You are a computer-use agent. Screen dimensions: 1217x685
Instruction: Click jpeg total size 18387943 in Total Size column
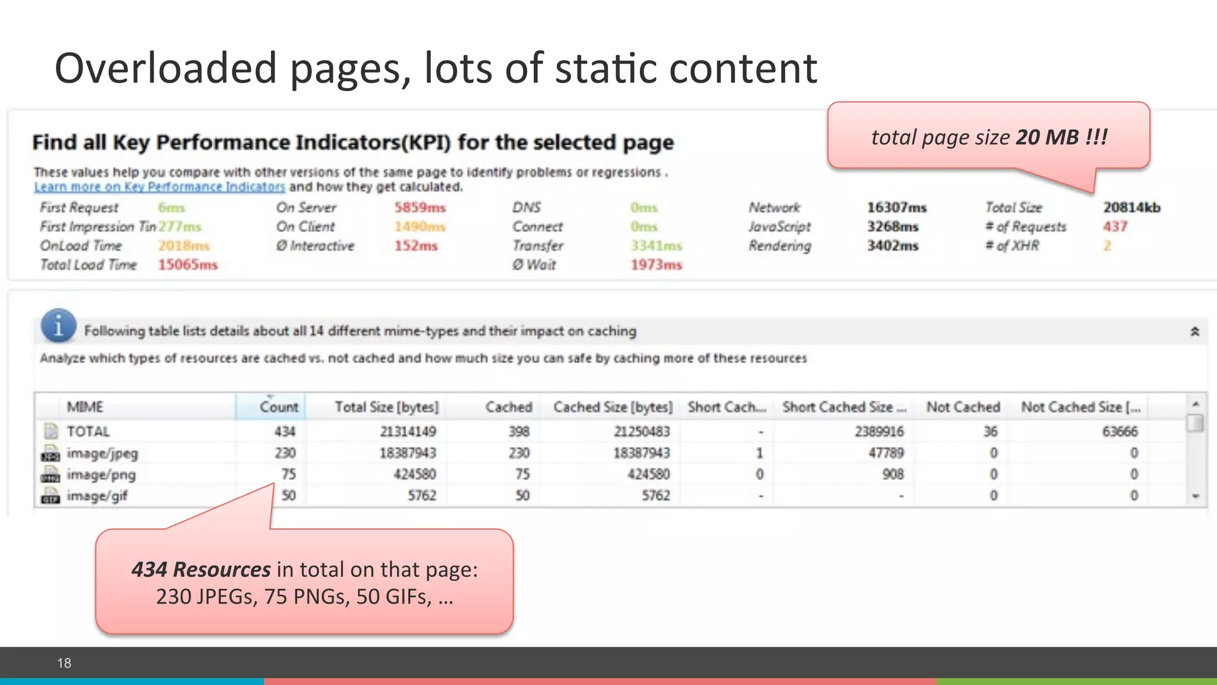(x=408, y=453)
